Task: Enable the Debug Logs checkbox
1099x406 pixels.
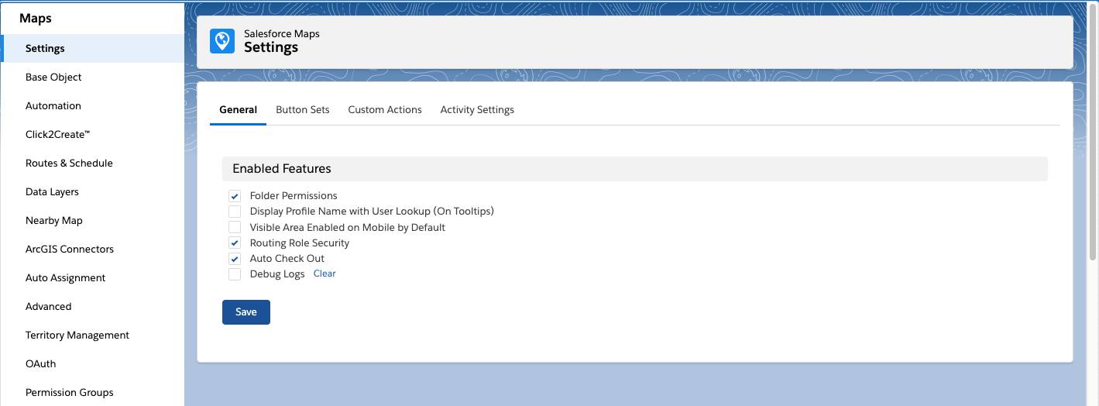Action: click(x=235, y=274)
